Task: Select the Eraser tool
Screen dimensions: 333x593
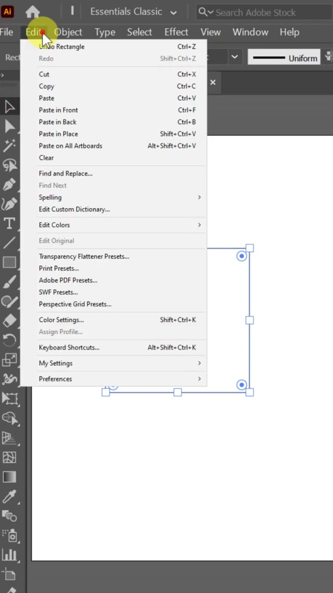Action: pyautogui.click(x=9, y=320)
